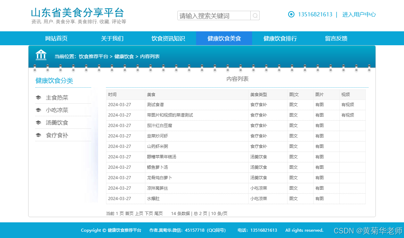Click 健康饮食 in the breadcrumb
This screenshot has width=404, height=238.
[x=124, y=56]
